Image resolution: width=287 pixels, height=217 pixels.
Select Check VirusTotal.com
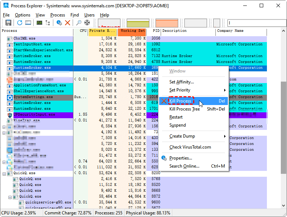[x=194, y=147]
